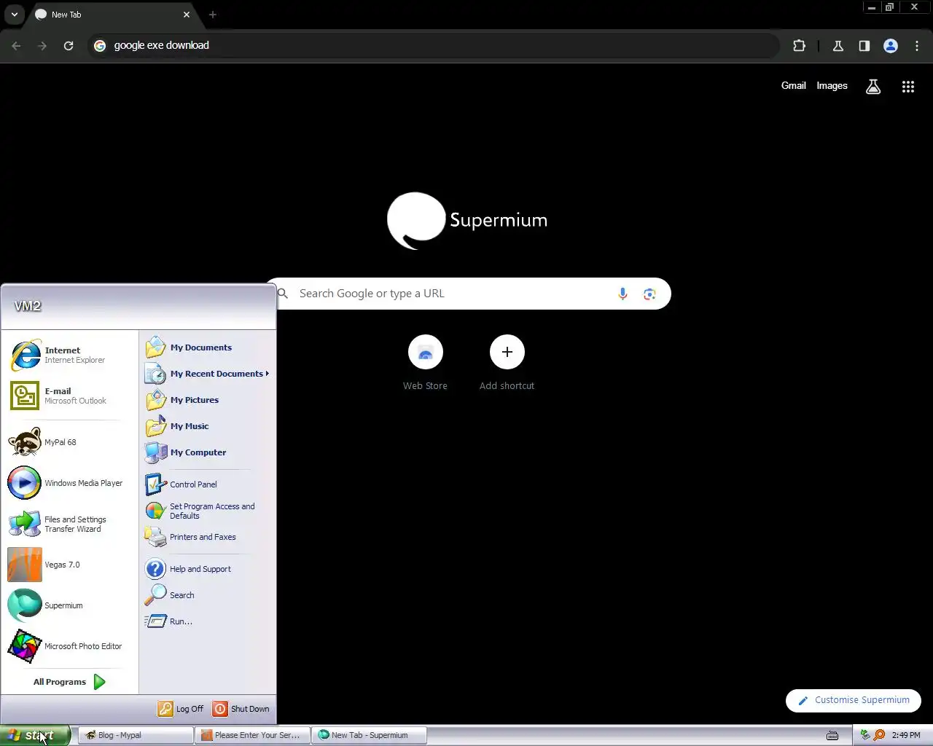Open Supermium from Start menu

tap(70, 605)
